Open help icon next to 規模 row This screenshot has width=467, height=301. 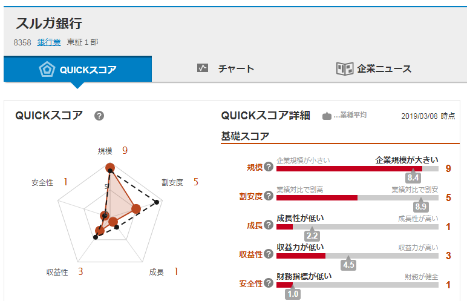click(269, 167)
